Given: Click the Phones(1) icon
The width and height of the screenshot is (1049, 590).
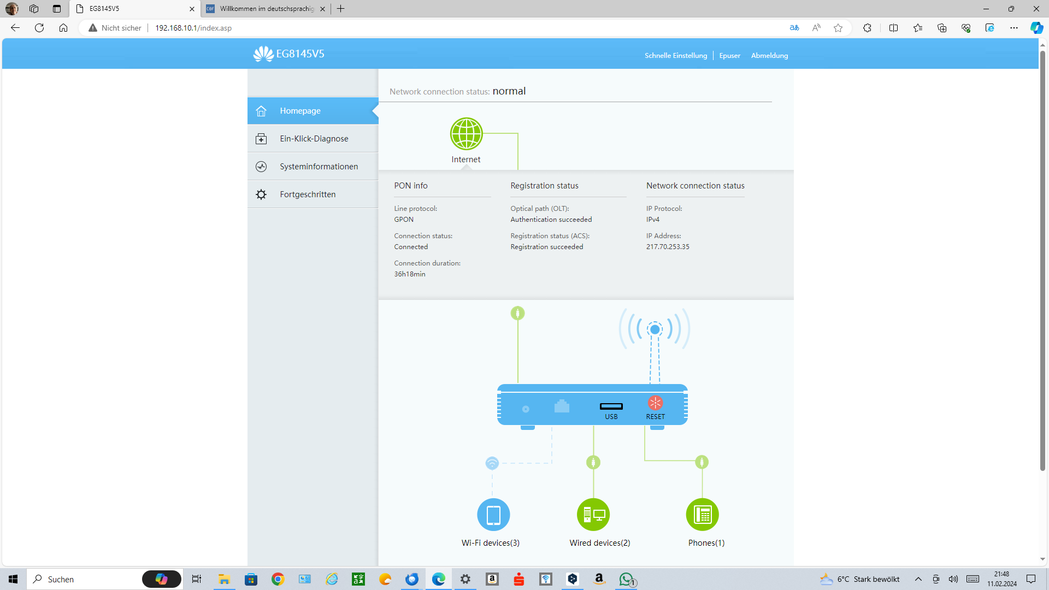Looking at the screenshot, I should tap(702, 515).
